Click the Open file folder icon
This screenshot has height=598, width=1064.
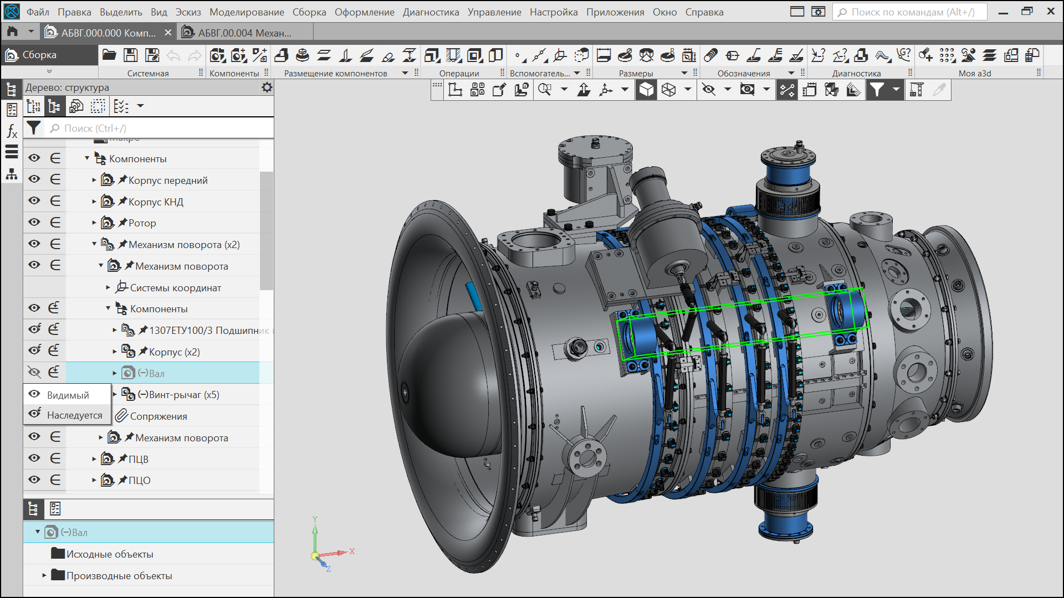109,55
